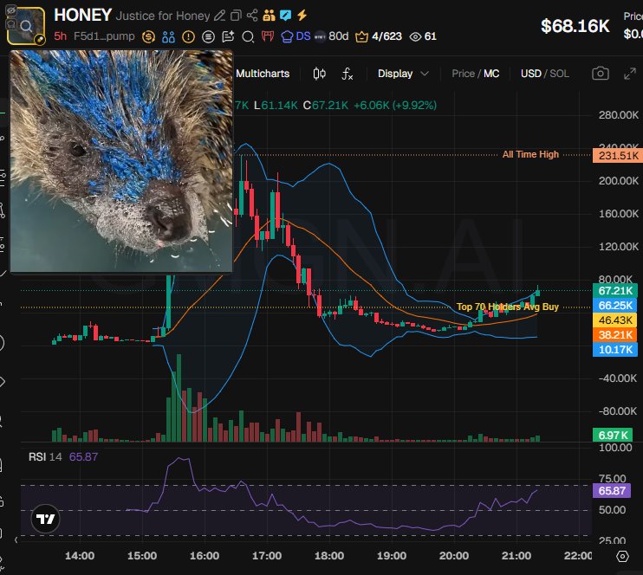Image resolution: width=643 pixels, height=575 pixels.
Task: Switch chart to Price mode
Action: (463, 74)
